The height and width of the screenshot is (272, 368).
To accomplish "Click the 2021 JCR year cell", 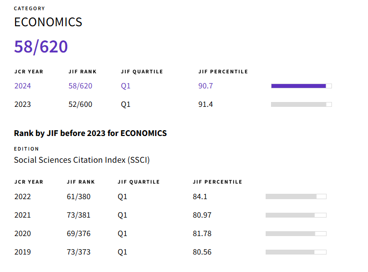I will pos(22,215).
